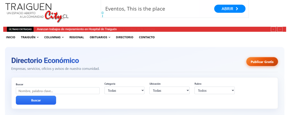The image size is (290, 115).
Task: Open the Directorio menu item
Action: [x=125, y=37]
